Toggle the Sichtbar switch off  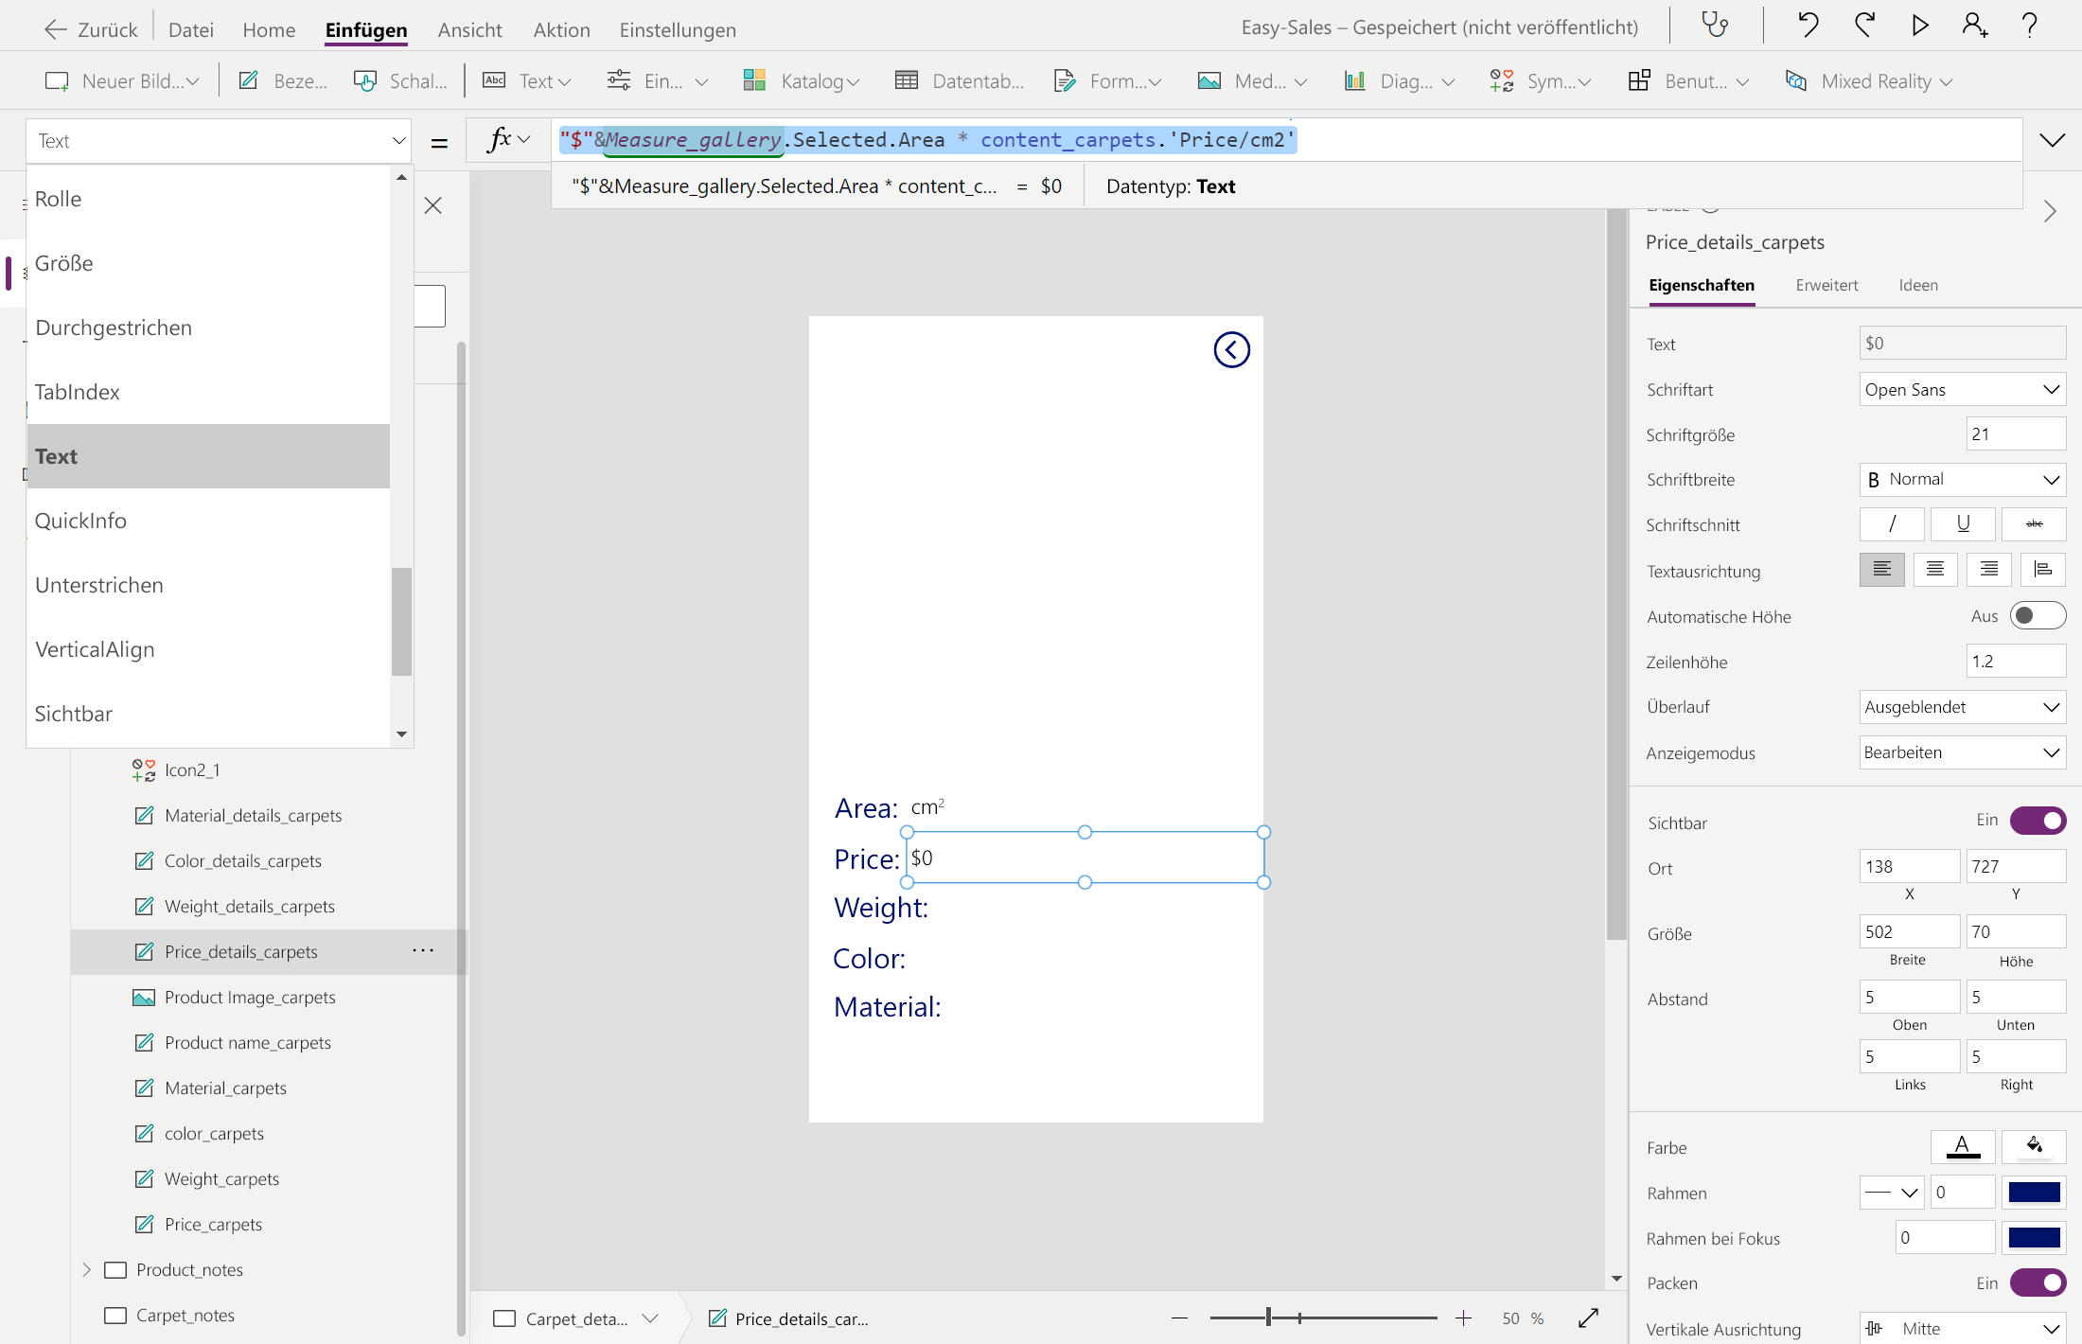tap(2037, 821)
